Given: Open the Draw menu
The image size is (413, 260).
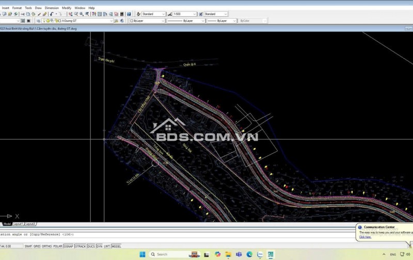Looking at the screenshot, I should (38, 8).
